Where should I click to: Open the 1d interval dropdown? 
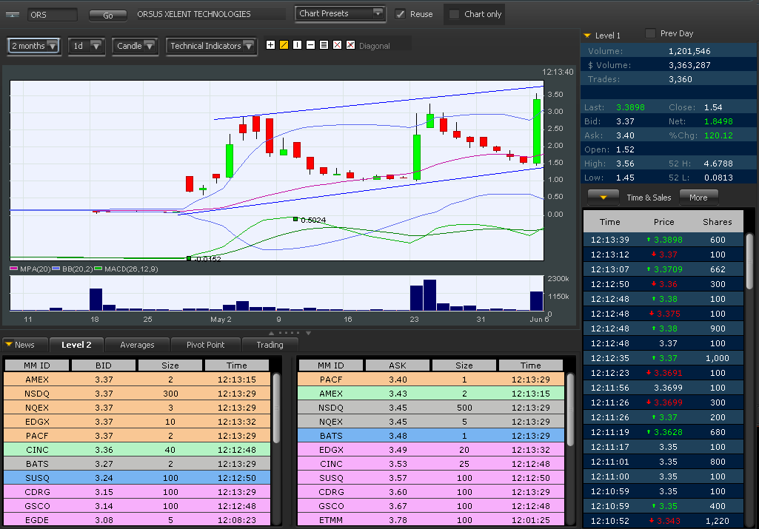click(x=86, y=46)
